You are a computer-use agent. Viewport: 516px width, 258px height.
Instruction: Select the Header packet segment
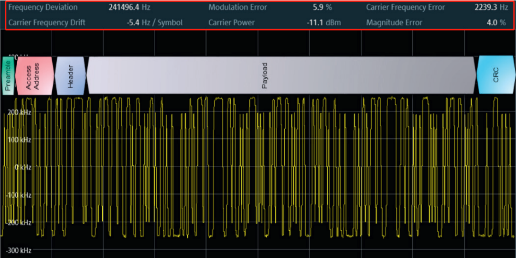point(70,75)
